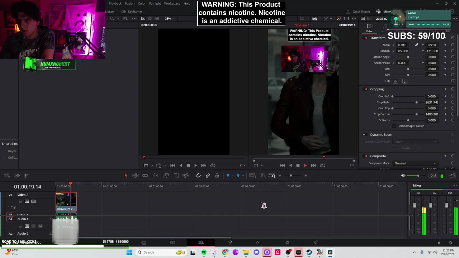Image resolution: width=459 pixels, height=258 pixels.
Task: Click the detail zoom icon
Action: [x=263, y=176]
